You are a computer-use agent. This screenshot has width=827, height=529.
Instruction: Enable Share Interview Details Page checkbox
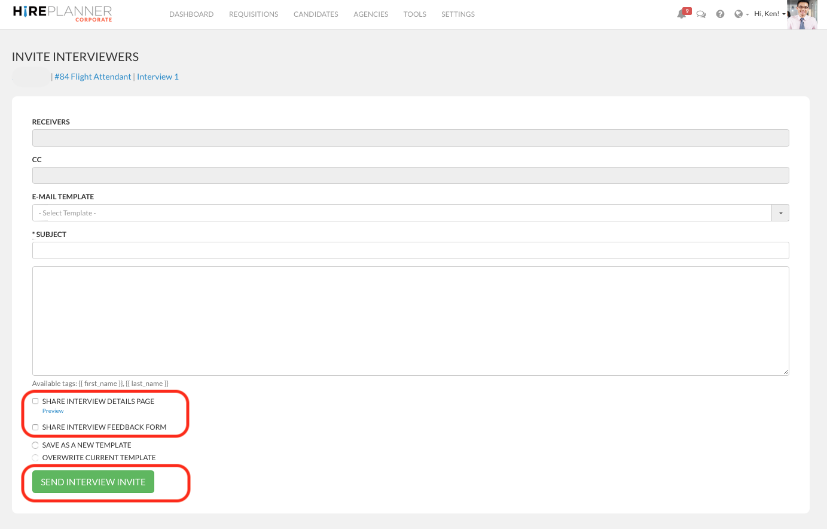35,401
